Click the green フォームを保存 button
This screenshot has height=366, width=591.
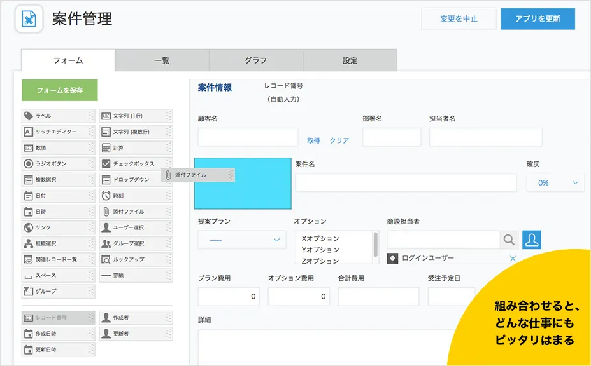pos(60,90)
